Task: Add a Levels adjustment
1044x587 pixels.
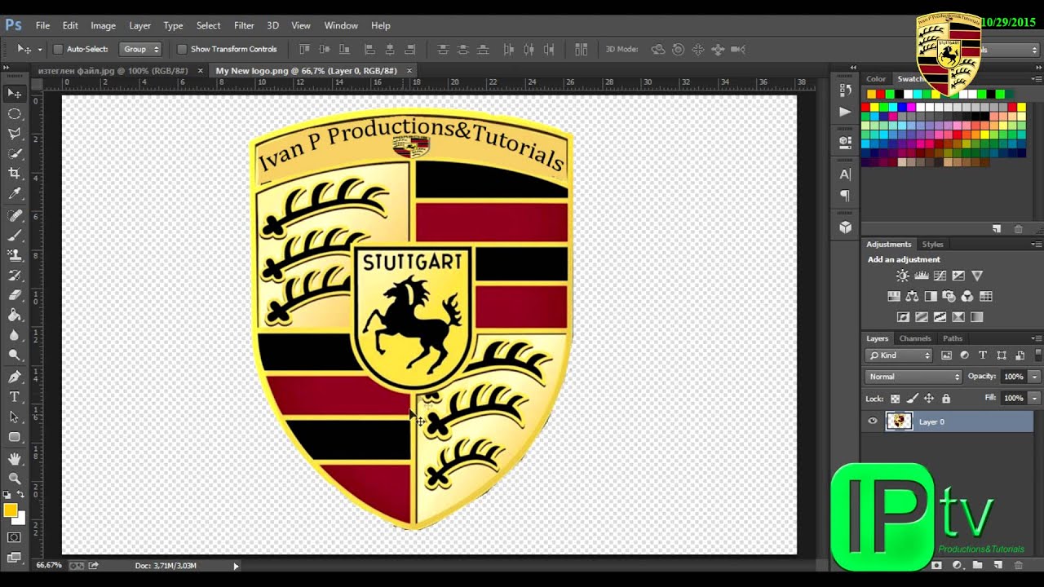Action: tap(921, 276)
